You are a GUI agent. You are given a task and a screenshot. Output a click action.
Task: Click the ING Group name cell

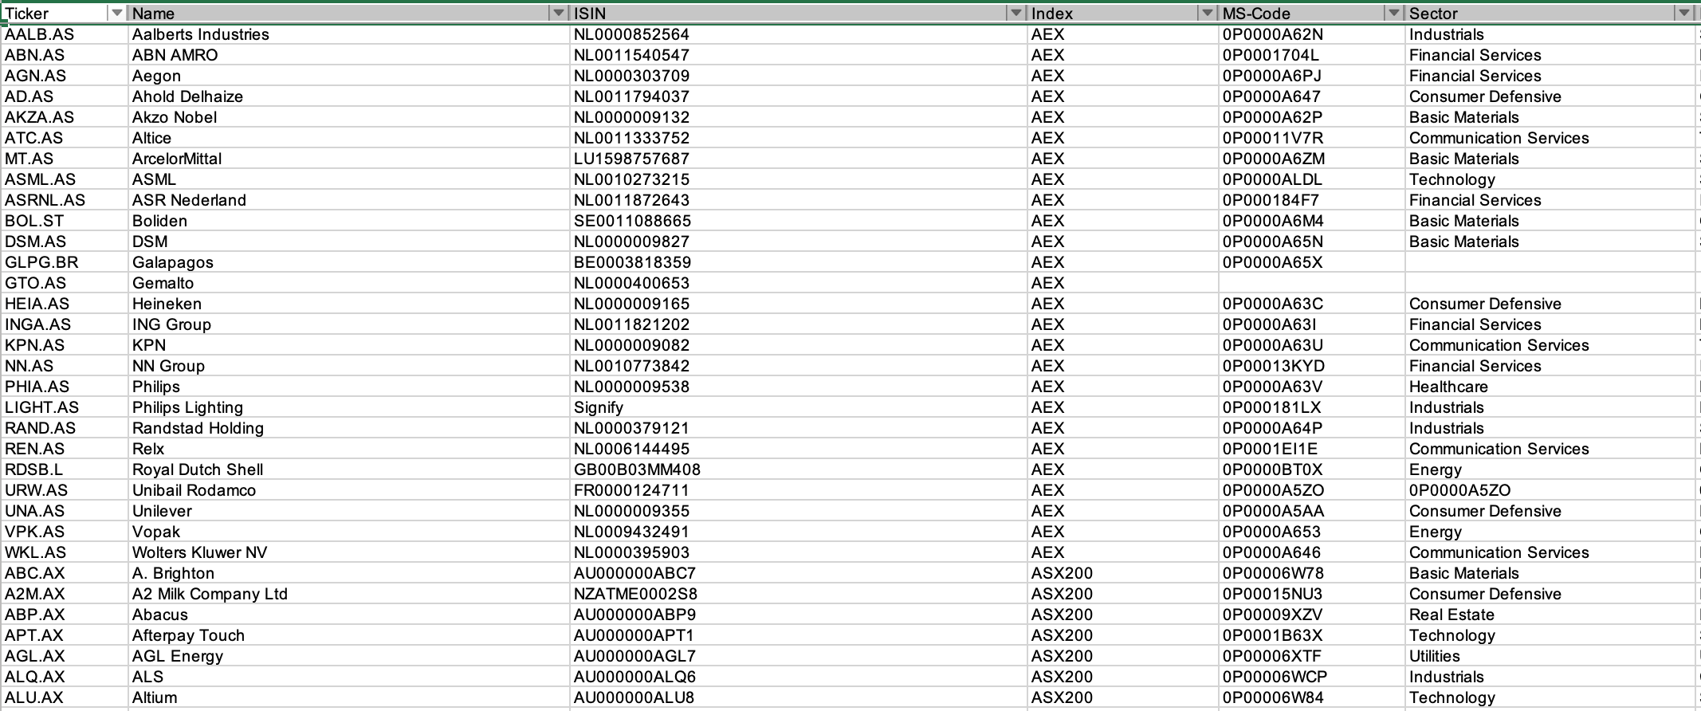tap(349, 324)
